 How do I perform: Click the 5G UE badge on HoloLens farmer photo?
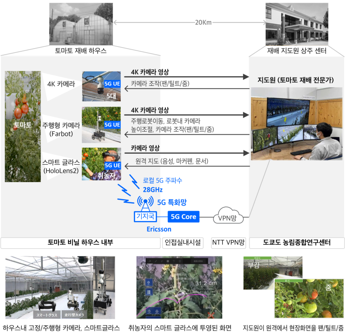pos(113,166)
